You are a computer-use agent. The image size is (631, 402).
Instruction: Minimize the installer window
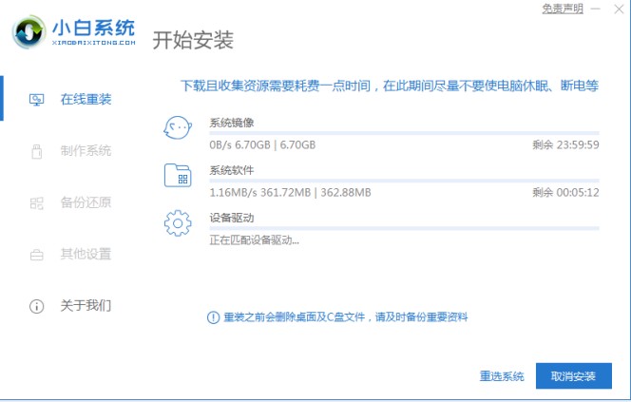[597, 9]
